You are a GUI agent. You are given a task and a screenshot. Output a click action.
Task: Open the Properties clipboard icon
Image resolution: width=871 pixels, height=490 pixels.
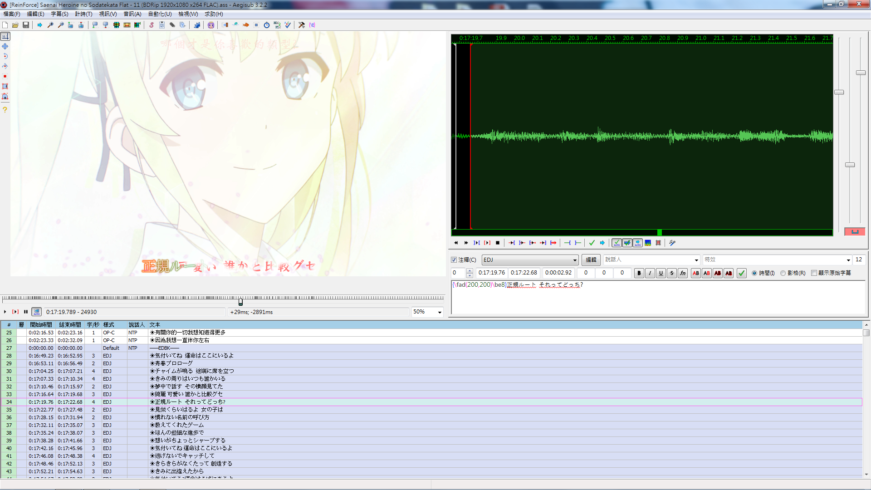(x=162, y=25)
